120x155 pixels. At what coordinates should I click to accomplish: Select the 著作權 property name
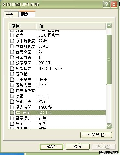[x=21, y=74]
